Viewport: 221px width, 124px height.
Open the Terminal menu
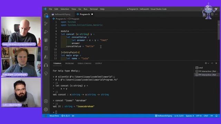[x=94, y=9]
